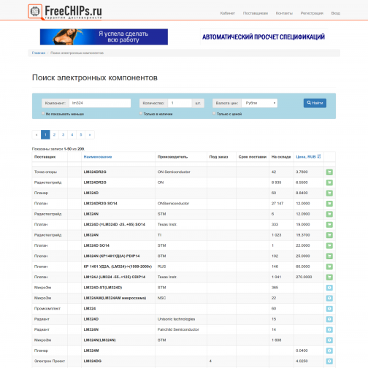Click supplier name Точка опоры
Viewport: 368px width, 368px height.
click(x=45, y=172)
